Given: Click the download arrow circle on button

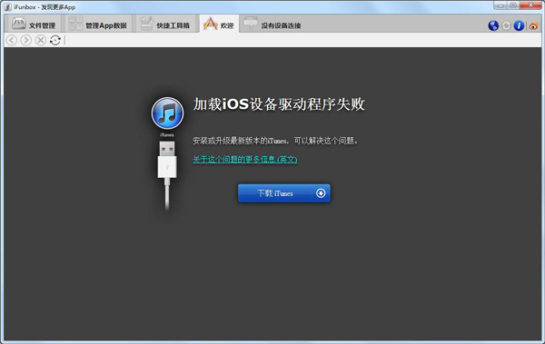Looking at the screenshot, I should tap(321, 193).
